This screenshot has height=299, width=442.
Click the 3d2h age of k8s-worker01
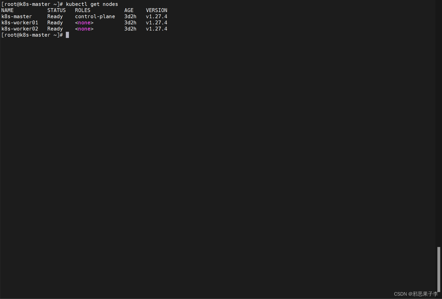[x=130, y=23]
